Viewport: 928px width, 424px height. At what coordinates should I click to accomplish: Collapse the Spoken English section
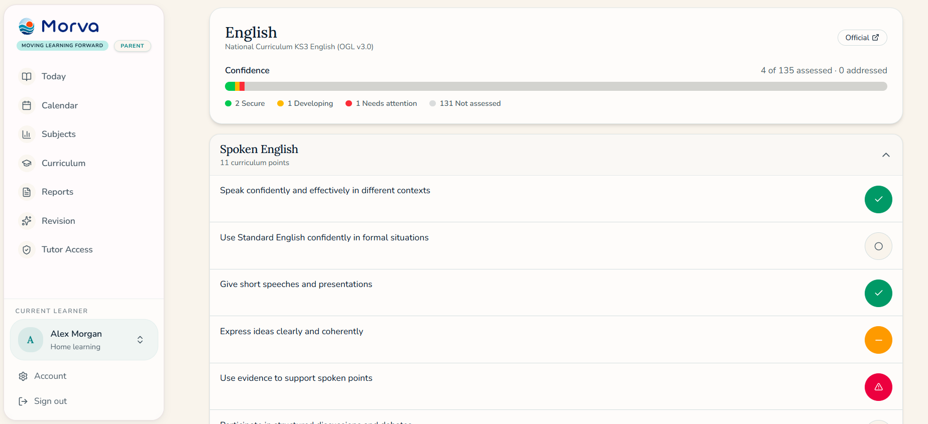point(886,155)
